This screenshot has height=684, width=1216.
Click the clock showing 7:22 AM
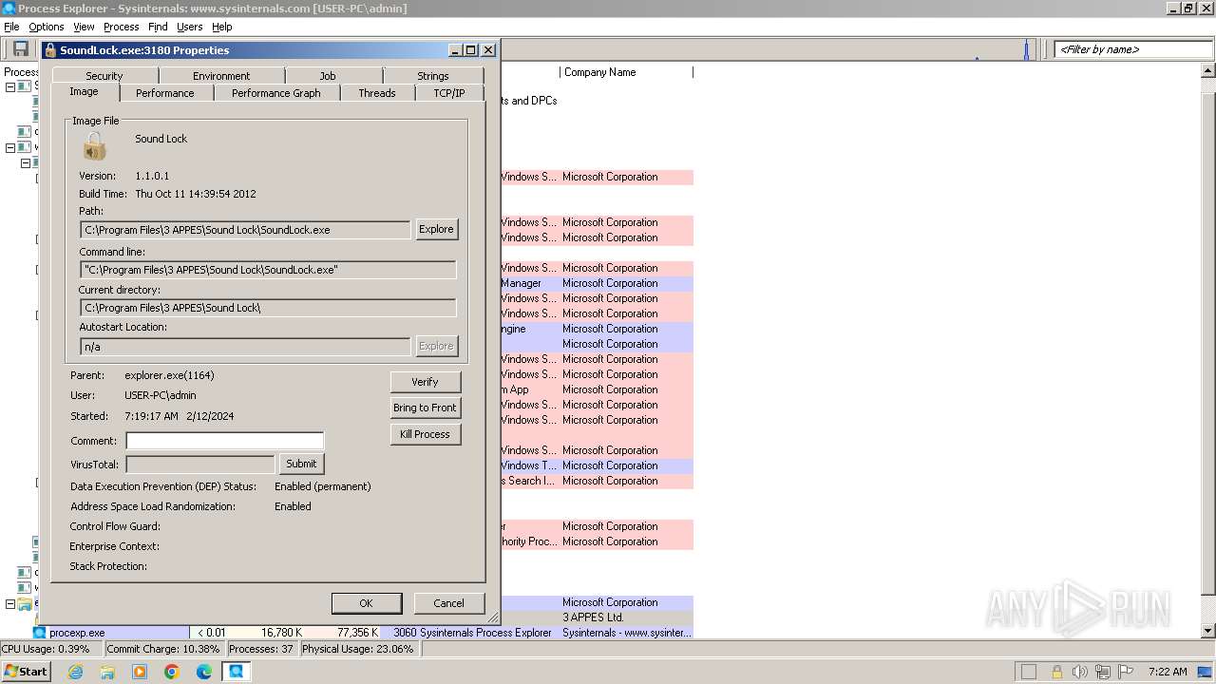pyautogui.click(x=1168, y=672)
